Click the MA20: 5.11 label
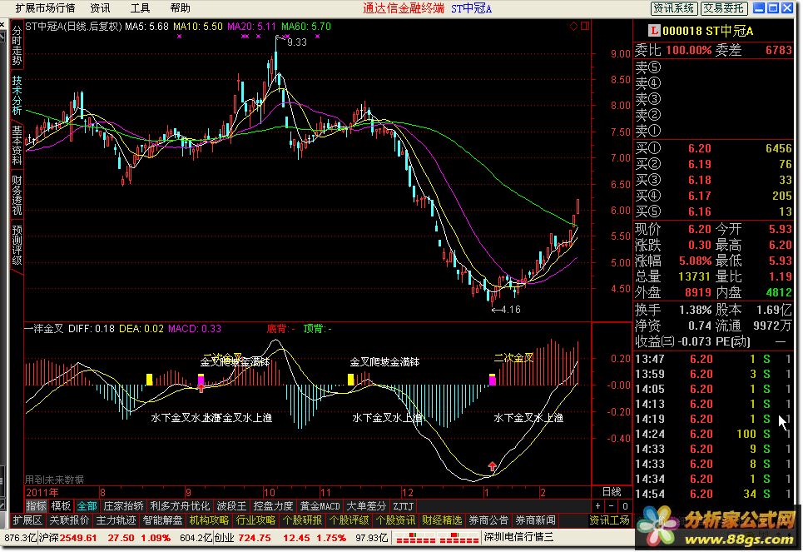Screen dimensions: 803x552 click(251, 26)
